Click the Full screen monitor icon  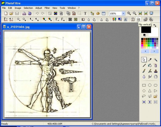pos(151,13)
